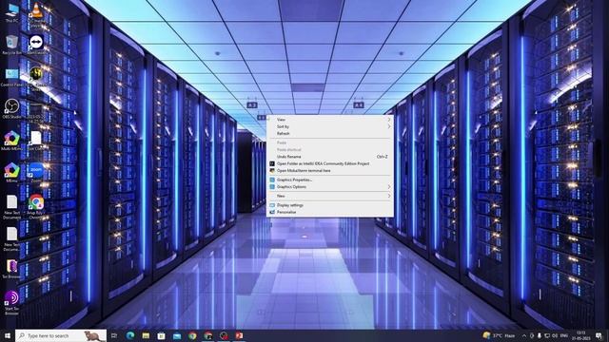Launch the Start Tor Browser shortcut
This screenshot has height=342, width=609.
12,302
